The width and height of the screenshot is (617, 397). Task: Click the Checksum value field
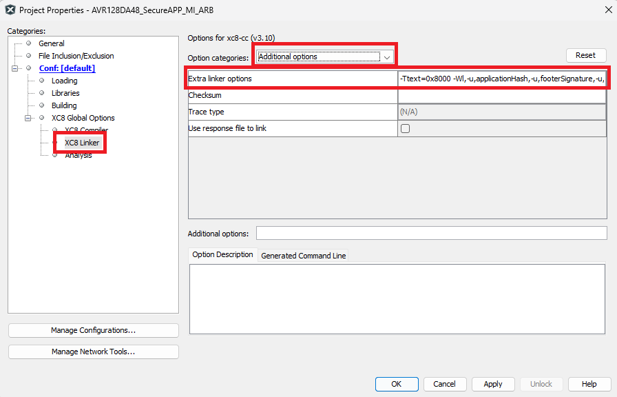501,96
